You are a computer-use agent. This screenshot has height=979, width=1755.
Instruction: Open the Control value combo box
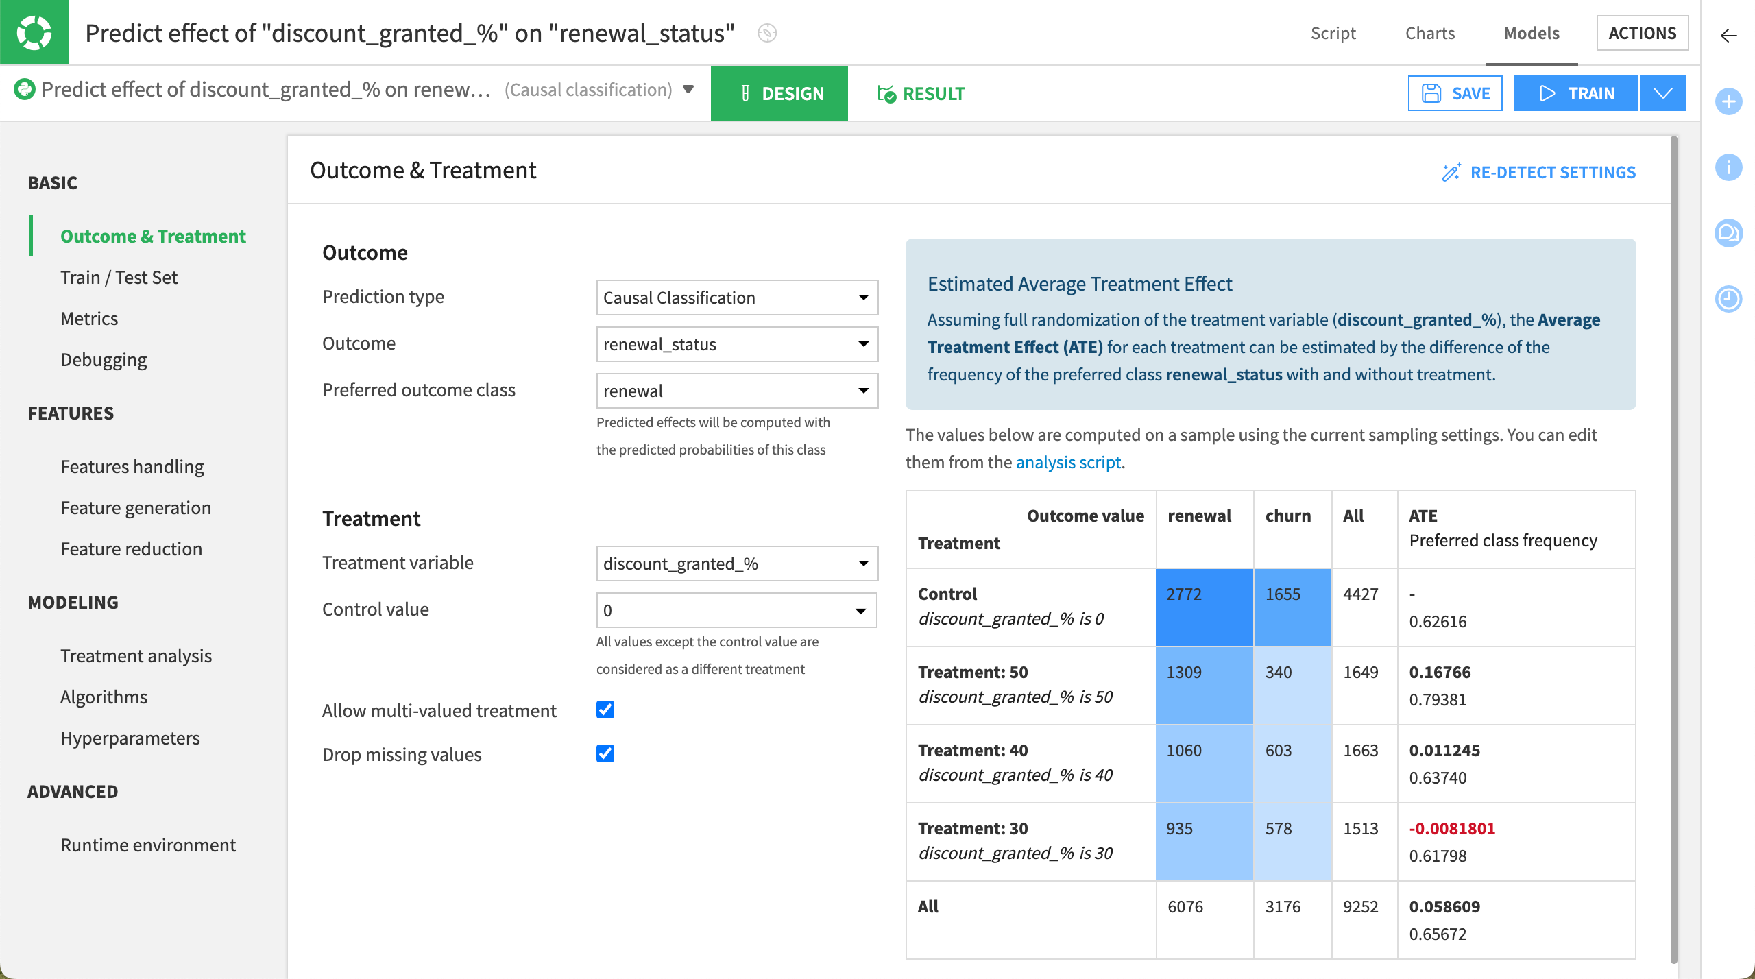[736, 609]
